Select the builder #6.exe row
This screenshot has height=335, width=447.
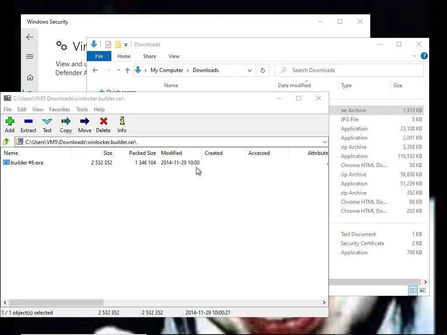click(x=165, y=163)
